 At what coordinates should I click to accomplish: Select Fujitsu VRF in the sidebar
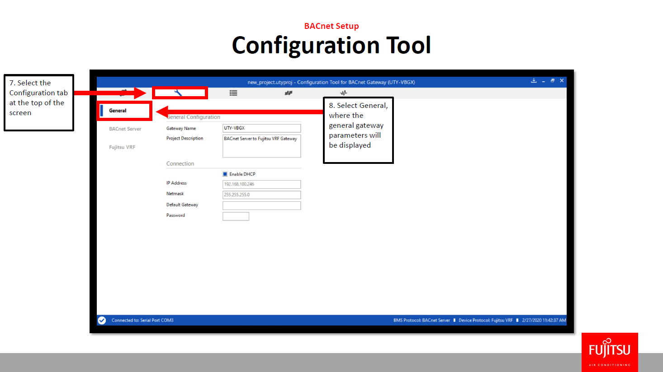coord(122,147)
